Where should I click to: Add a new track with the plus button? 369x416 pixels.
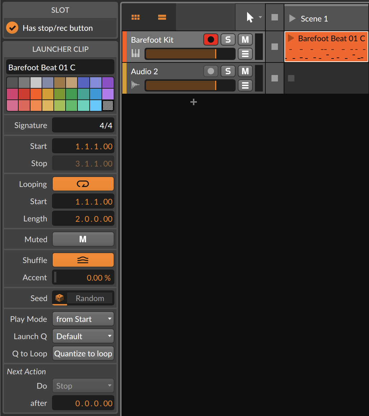coord(194,102)
